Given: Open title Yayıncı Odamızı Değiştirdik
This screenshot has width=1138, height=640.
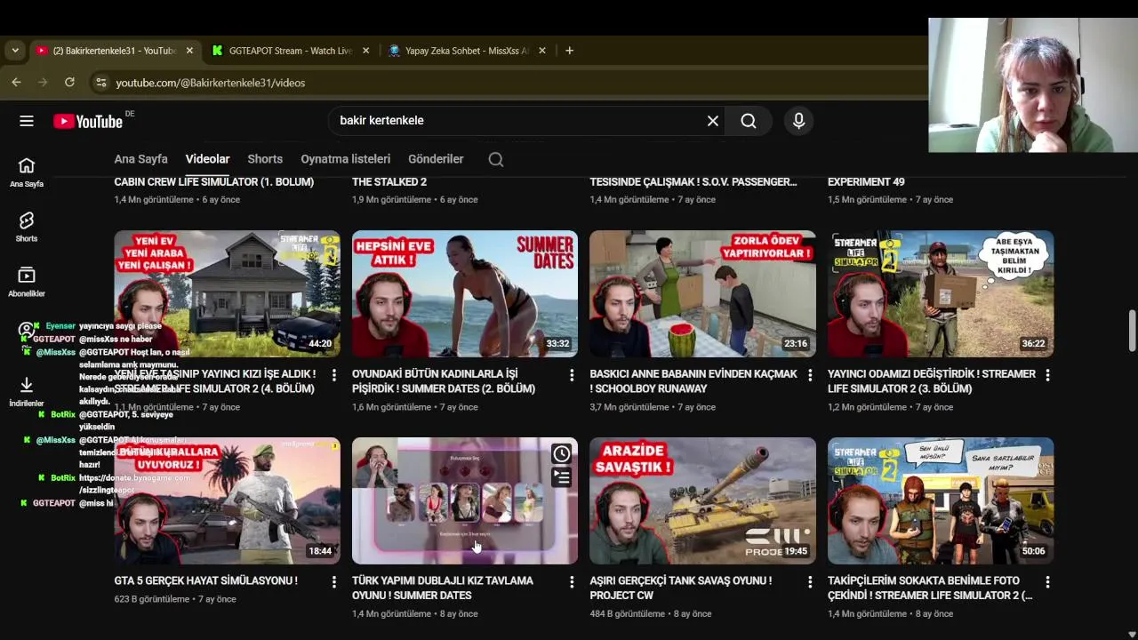Looking at the screenshot, I should (932, 381).
